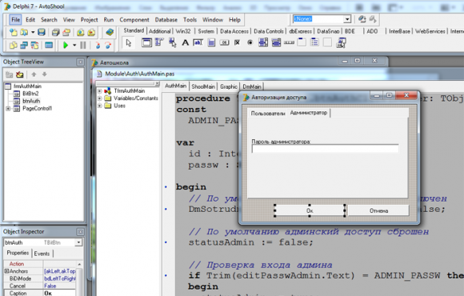The image size is (464, 296).
Task: Click the Ок button on the form
Action: (x=310, y=210)
